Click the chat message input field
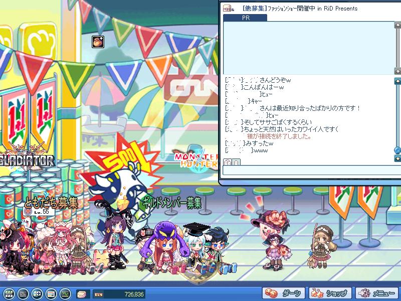 tap(311, 171)
